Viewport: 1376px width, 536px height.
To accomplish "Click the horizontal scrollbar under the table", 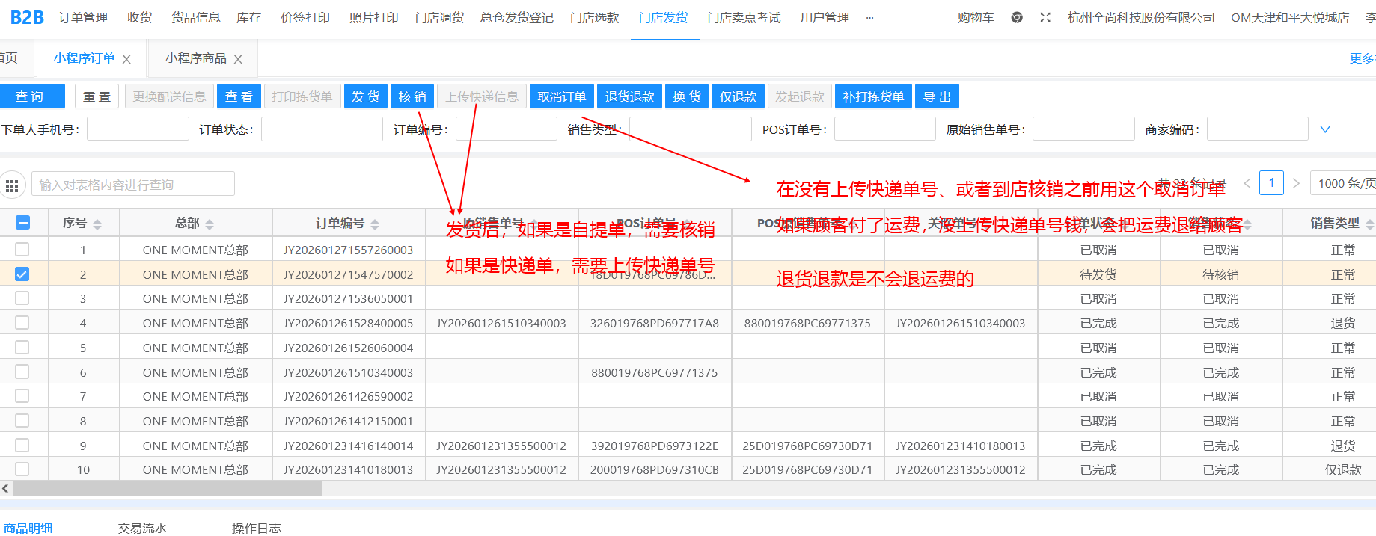I will pos(168,488).
